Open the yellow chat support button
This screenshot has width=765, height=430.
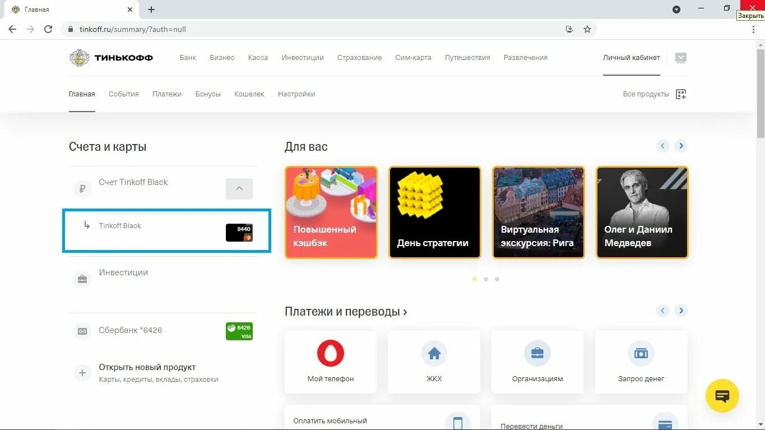722,396
